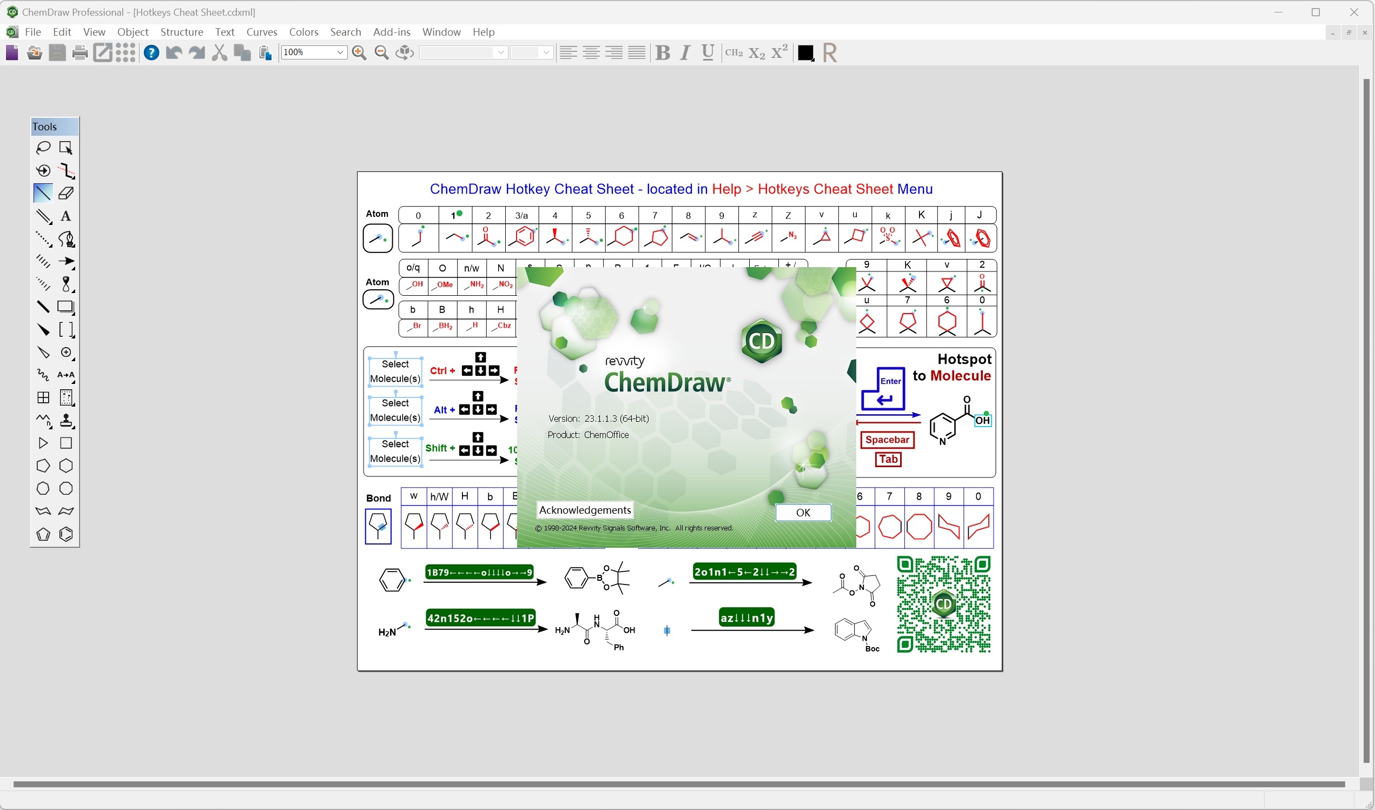The image size is (1375, 810).
Task: Select the Cyclobutane ring tool
Action: click(66, 443)
